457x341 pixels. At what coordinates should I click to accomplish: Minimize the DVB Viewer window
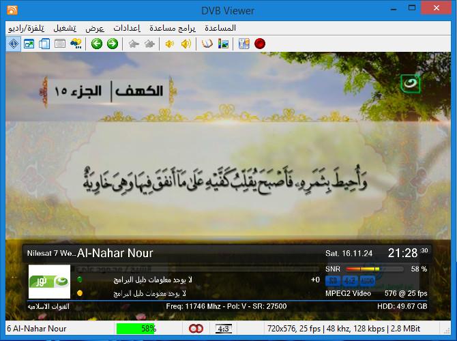tap(394, 9)
